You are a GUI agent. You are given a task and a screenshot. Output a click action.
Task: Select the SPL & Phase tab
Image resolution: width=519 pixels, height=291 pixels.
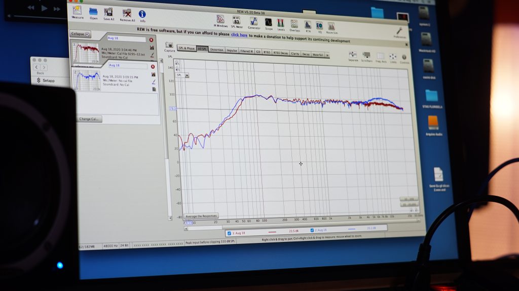pos(186,49)
